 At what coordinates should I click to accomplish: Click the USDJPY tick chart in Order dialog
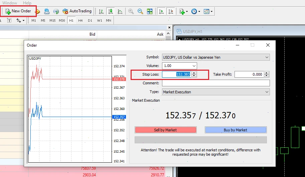tap(70, 109)
